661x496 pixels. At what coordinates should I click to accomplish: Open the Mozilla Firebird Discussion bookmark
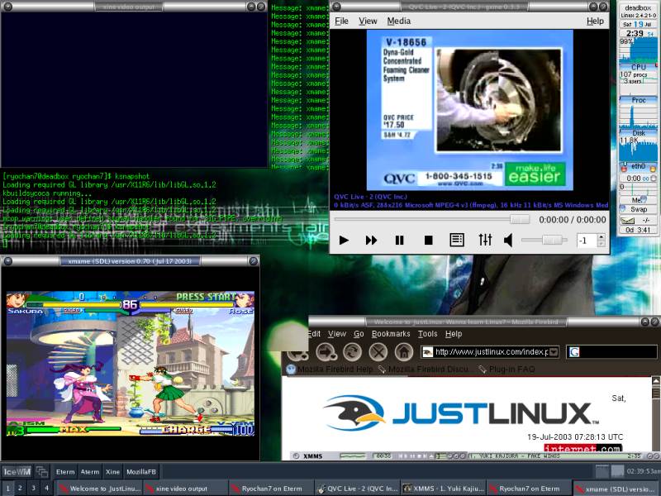(x=424, y=369)
